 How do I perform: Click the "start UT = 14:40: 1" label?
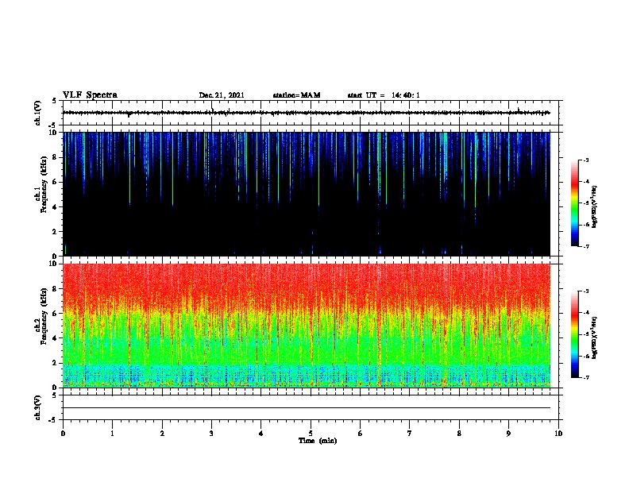coord(384,95)
